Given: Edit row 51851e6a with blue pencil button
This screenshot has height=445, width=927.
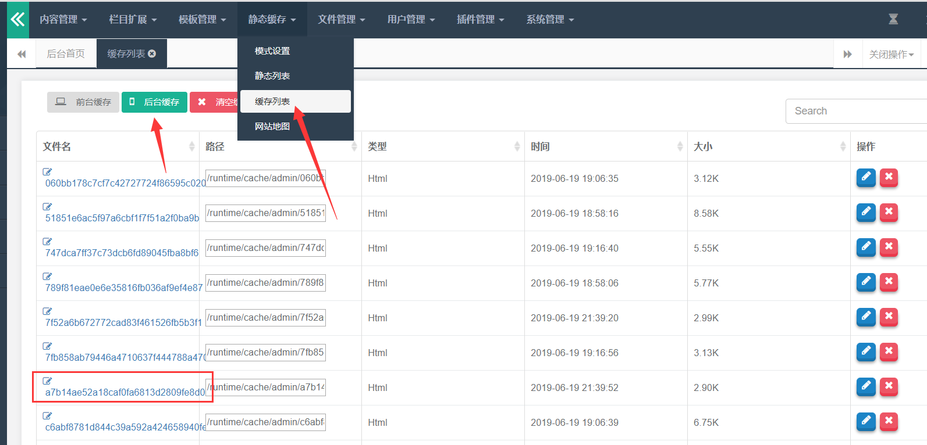Looking at the screenshot, I should pyautogui.click(x=866, y=213).
